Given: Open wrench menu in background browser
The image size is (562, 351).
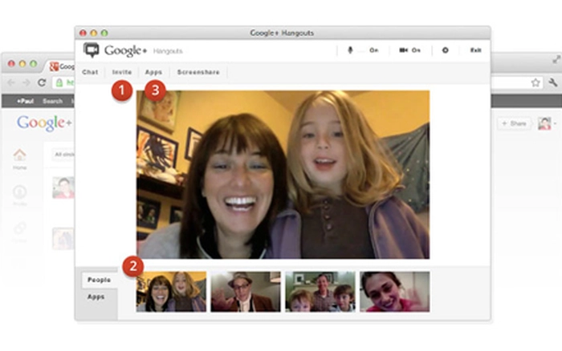Looking at the screenshot, I should click(x=552, y=83).
